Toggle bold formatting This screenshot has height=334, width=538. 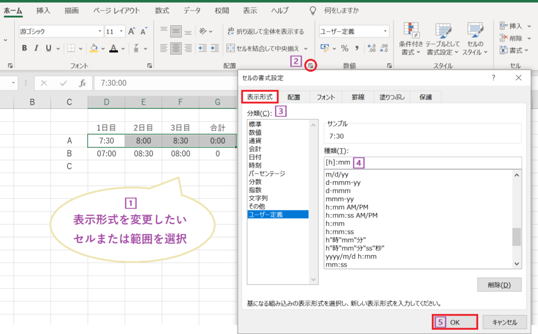pyautogui.click(x=24, y=48)
